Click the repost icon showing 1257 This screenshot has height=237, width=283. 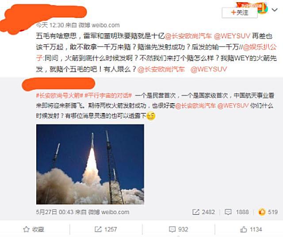[98, 229]
